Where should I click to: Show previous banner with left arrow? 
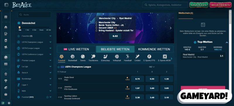click(60, 28)
